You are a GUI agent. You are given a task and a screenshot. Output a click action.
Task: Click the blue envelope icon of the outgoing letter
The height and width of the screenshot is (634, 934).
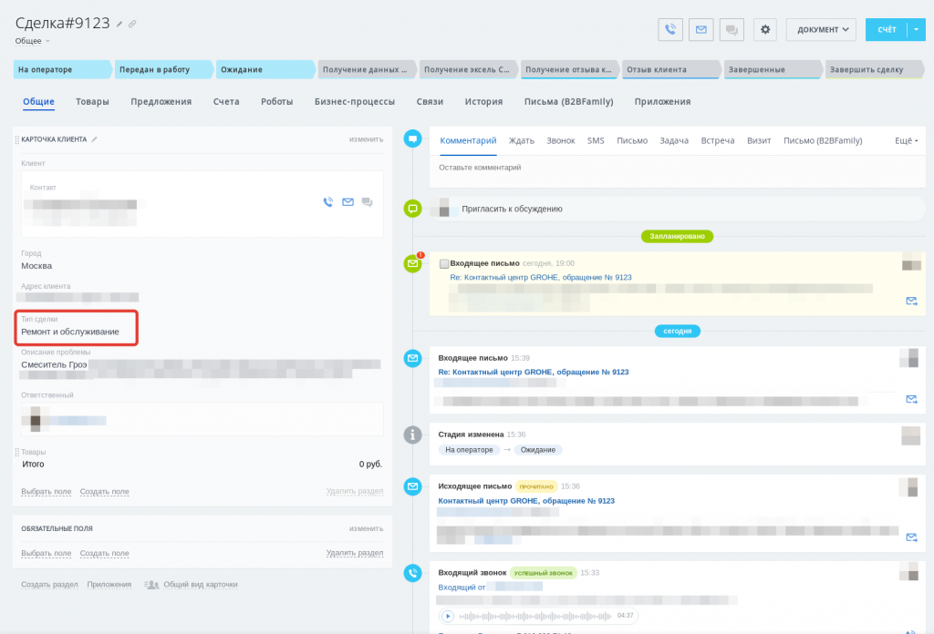point(412,486)
